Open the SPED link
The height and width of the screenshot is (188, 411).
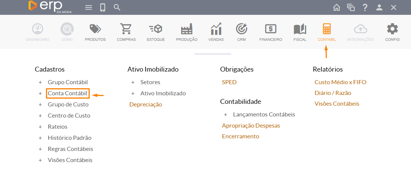coord(229,82)
